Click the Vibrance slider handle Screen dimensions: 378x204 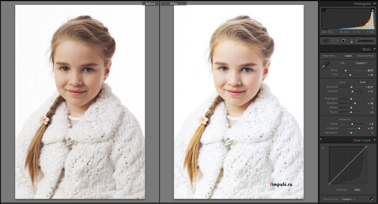tap(359, 128)
